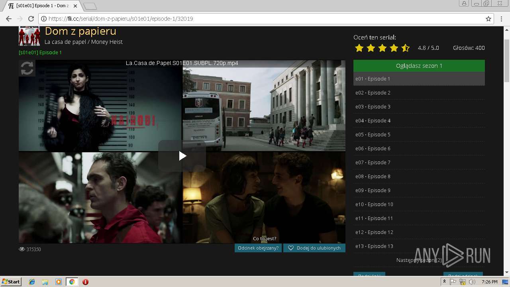The width and height of the screenshot is (510, 287).
Task: Close the current browser tab
Action: click(75, 6)
